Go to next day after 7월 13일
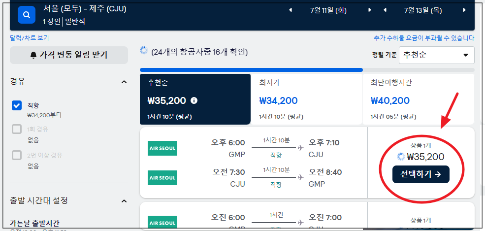 pyautogui.click(x=464, y=10)
